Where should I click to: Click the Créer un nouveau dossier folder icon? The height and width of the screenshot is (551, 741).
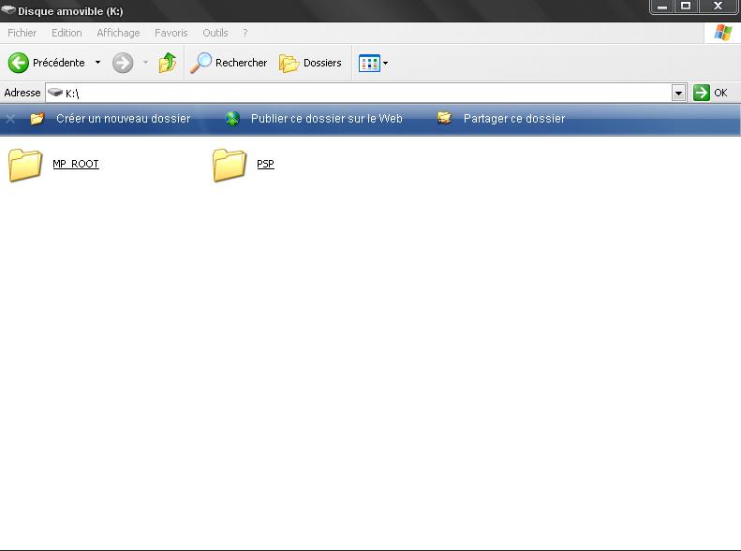point(37,119)
